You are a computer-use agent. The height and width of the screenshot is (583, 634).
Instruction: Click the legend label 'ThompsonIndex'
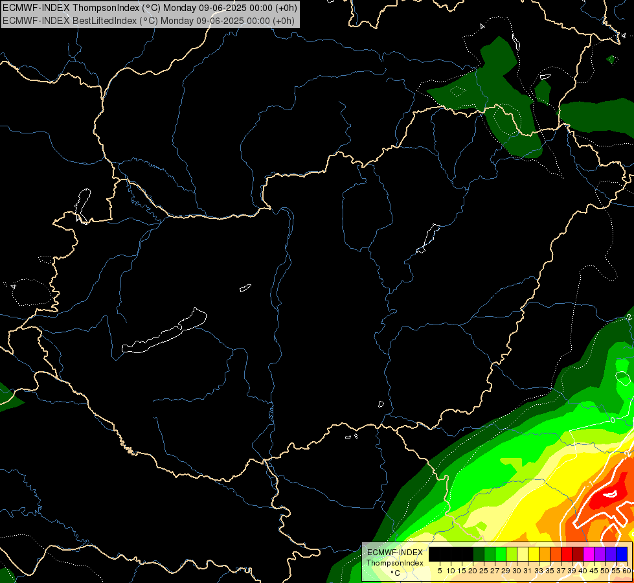[395, 563]
